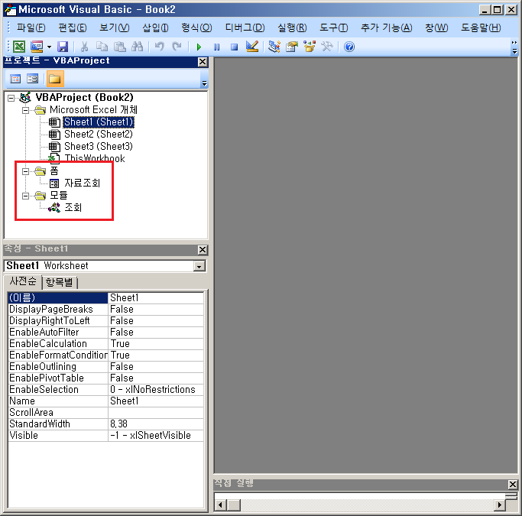
Task: Select Sheet3 (Sheet3) in the tree
Action: tap(98, 147)
